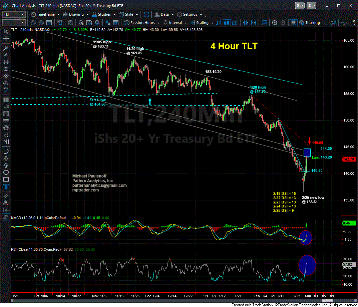358x307 pixels.
Task: Click the "11/05 high" annotation text
Action: [x=102, y=42]
